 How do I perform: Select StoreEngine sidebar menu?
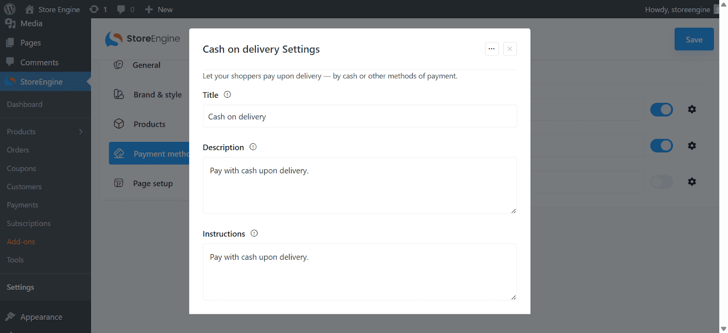[x=45, y=81]
